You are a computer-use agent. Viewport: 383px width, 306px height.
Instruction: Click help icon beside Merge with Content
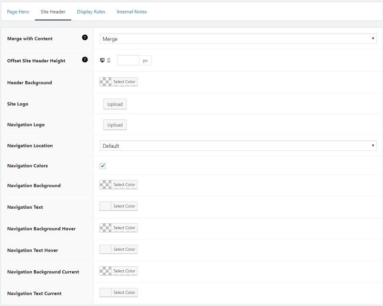(x=85, y=38)
